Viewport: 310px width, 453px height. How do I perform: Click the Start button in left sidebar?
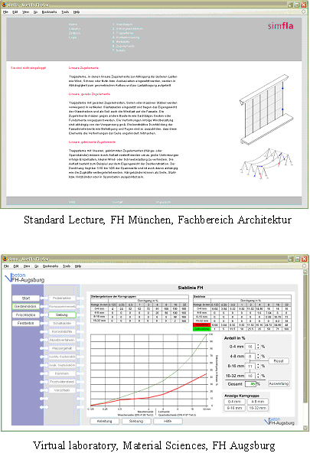pyautogui.click(x=26, y=298)
